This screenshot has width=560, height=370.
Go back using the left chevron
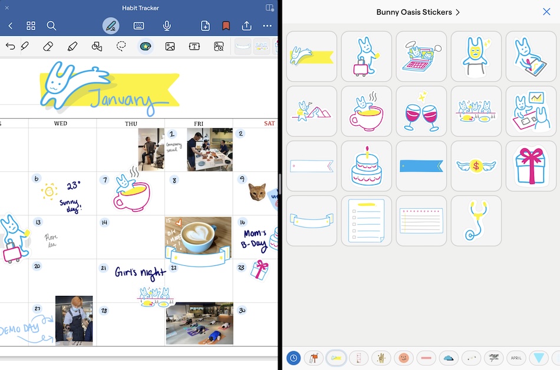pos(11,26)
